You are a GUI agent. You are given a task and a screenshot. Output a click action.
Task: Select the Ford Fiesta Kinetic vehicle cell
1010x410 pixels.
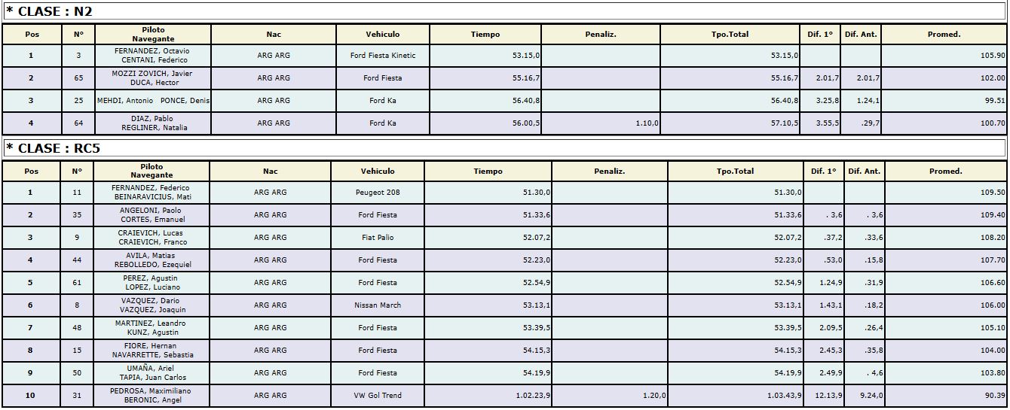click(383, 56)
